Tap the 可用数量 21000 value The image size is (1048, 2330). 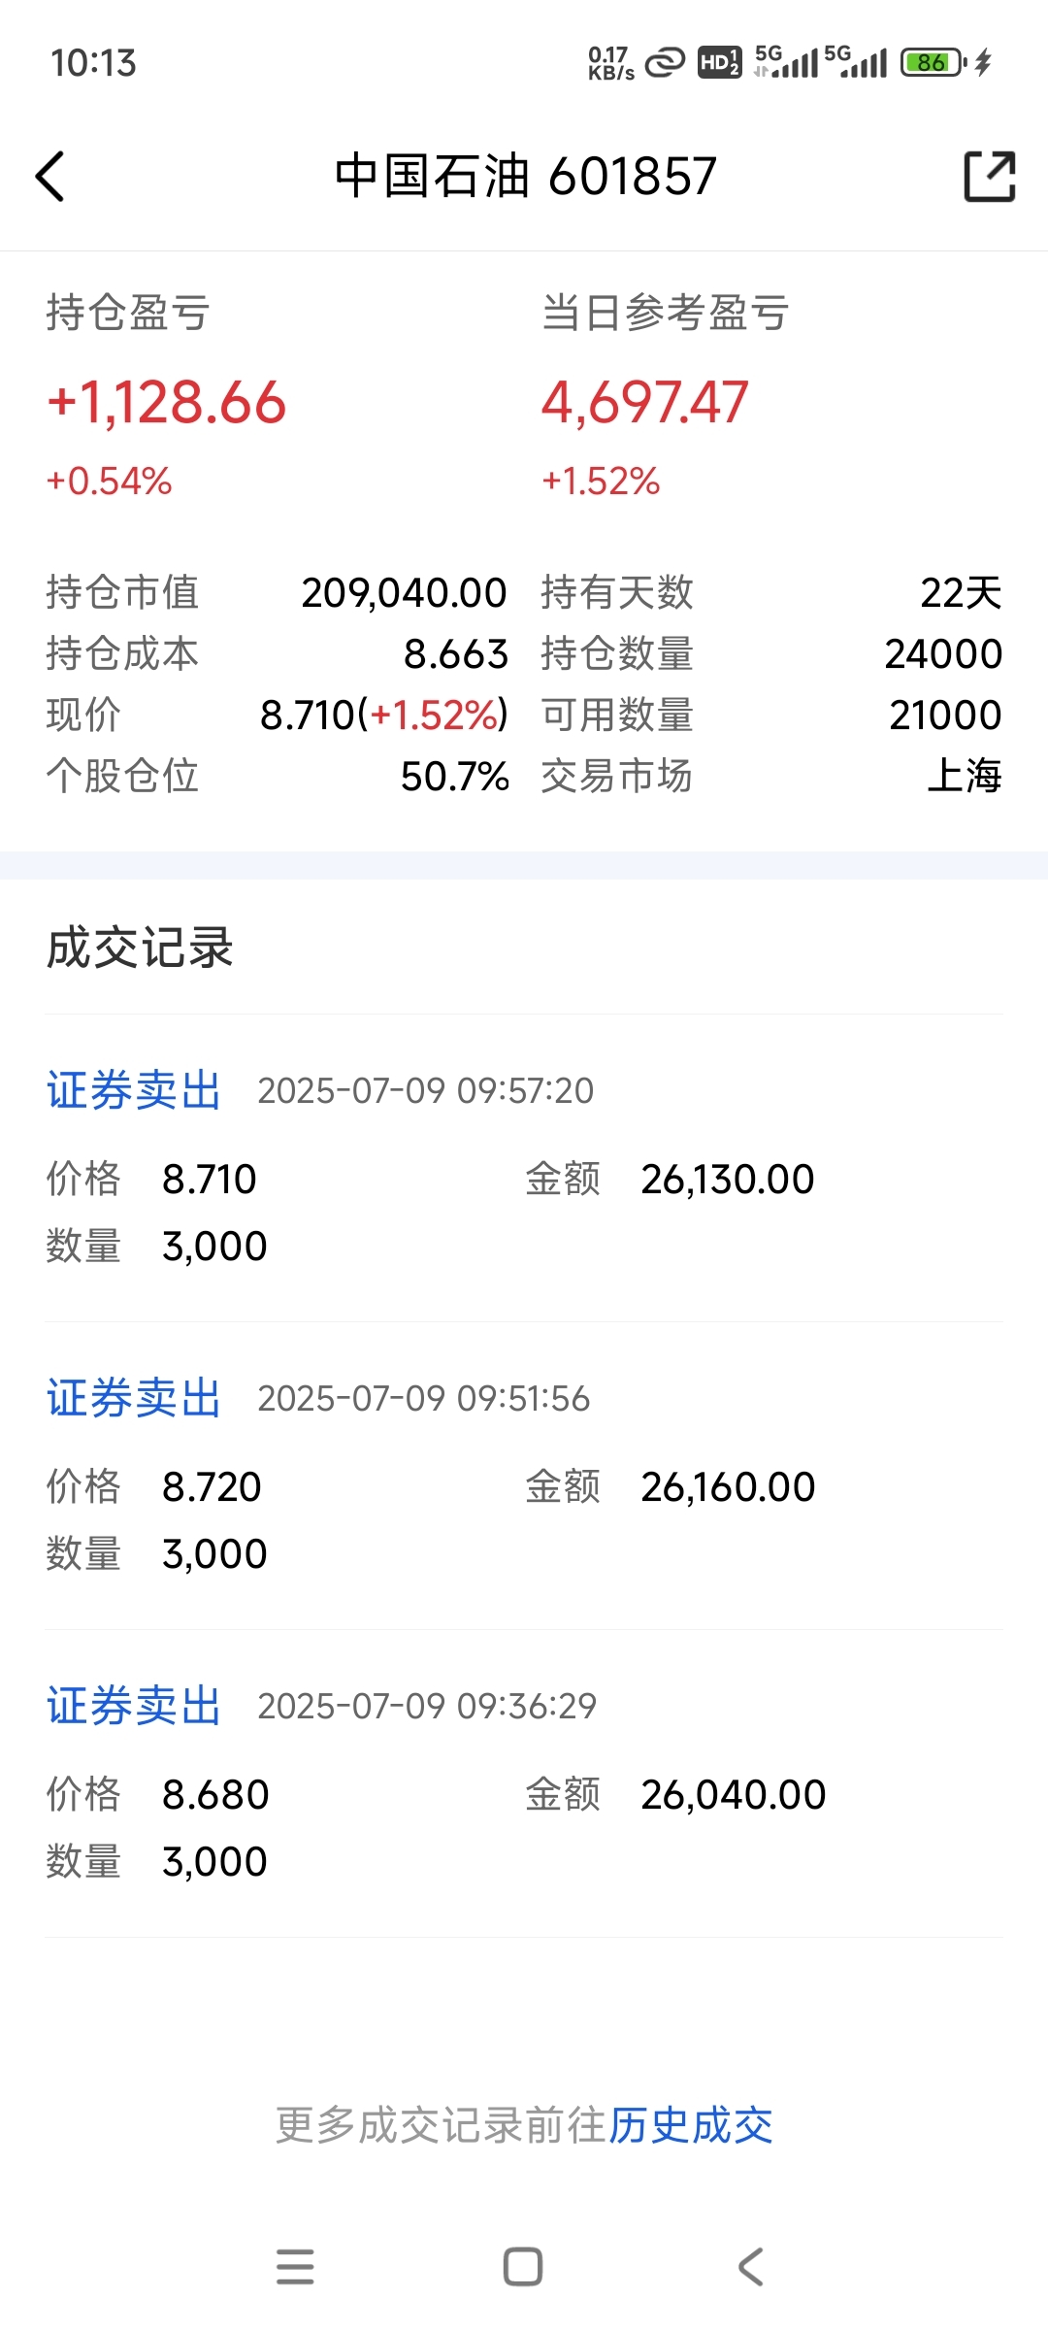pyautogui.click(x=945, y=716)
